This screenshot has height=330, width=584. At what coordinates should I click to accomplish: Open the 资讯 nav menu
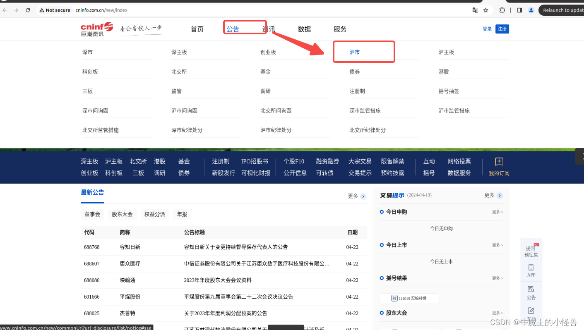click(x=268, y=29)
